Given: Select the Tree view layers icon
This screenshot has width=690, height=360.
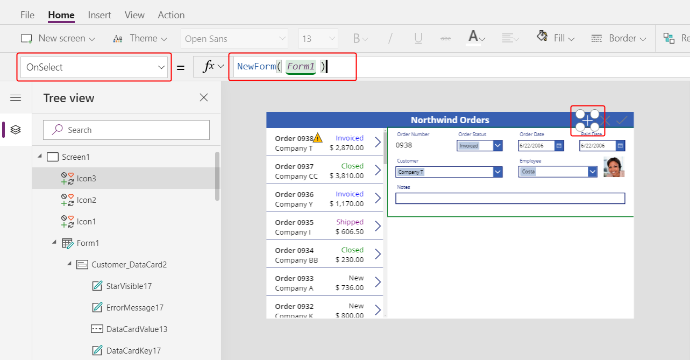Looking at the screenshot, I should (16, 130).
